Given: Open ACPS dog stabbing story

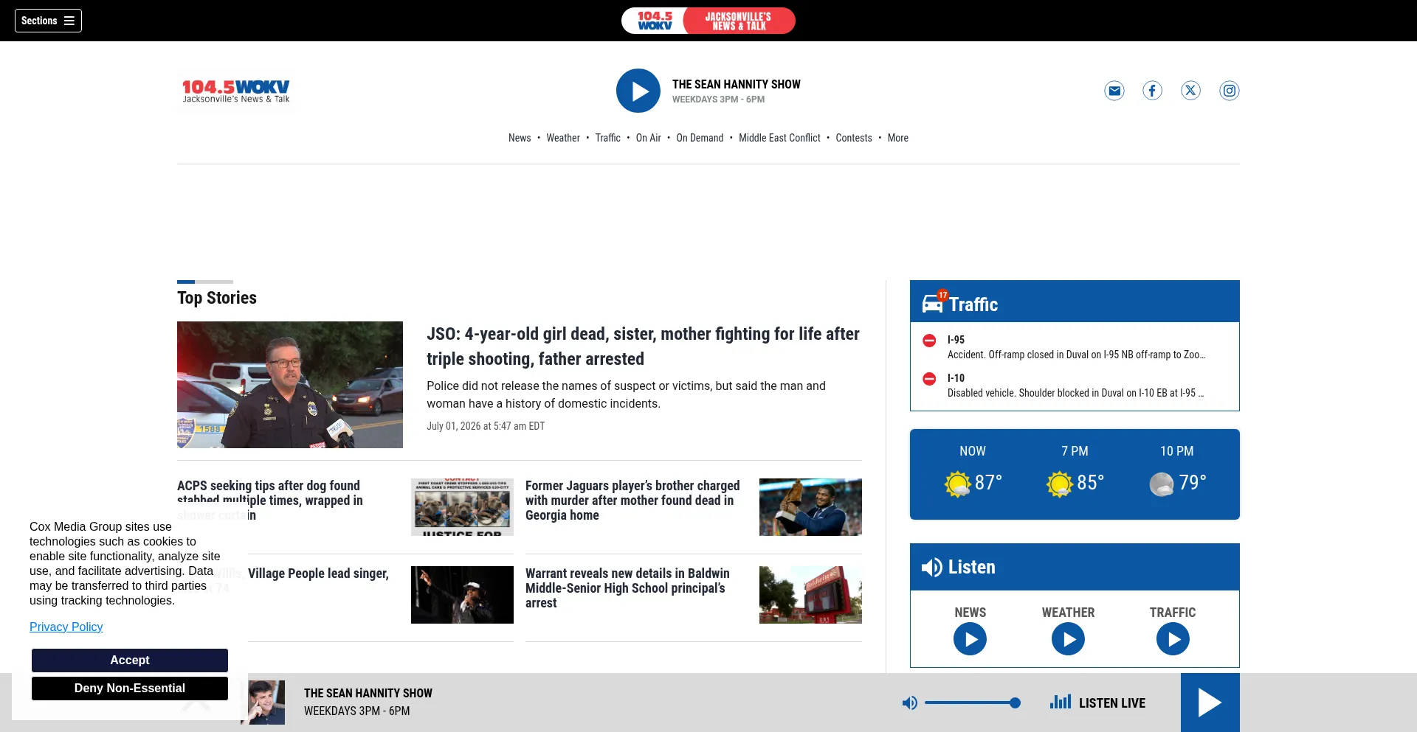Looking at the screenshot, I should tap(270, 501).
